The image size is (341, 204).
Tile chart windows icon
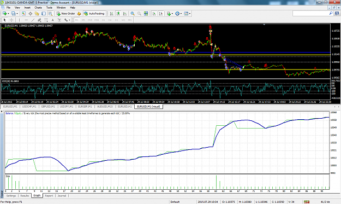coord(146,14)
